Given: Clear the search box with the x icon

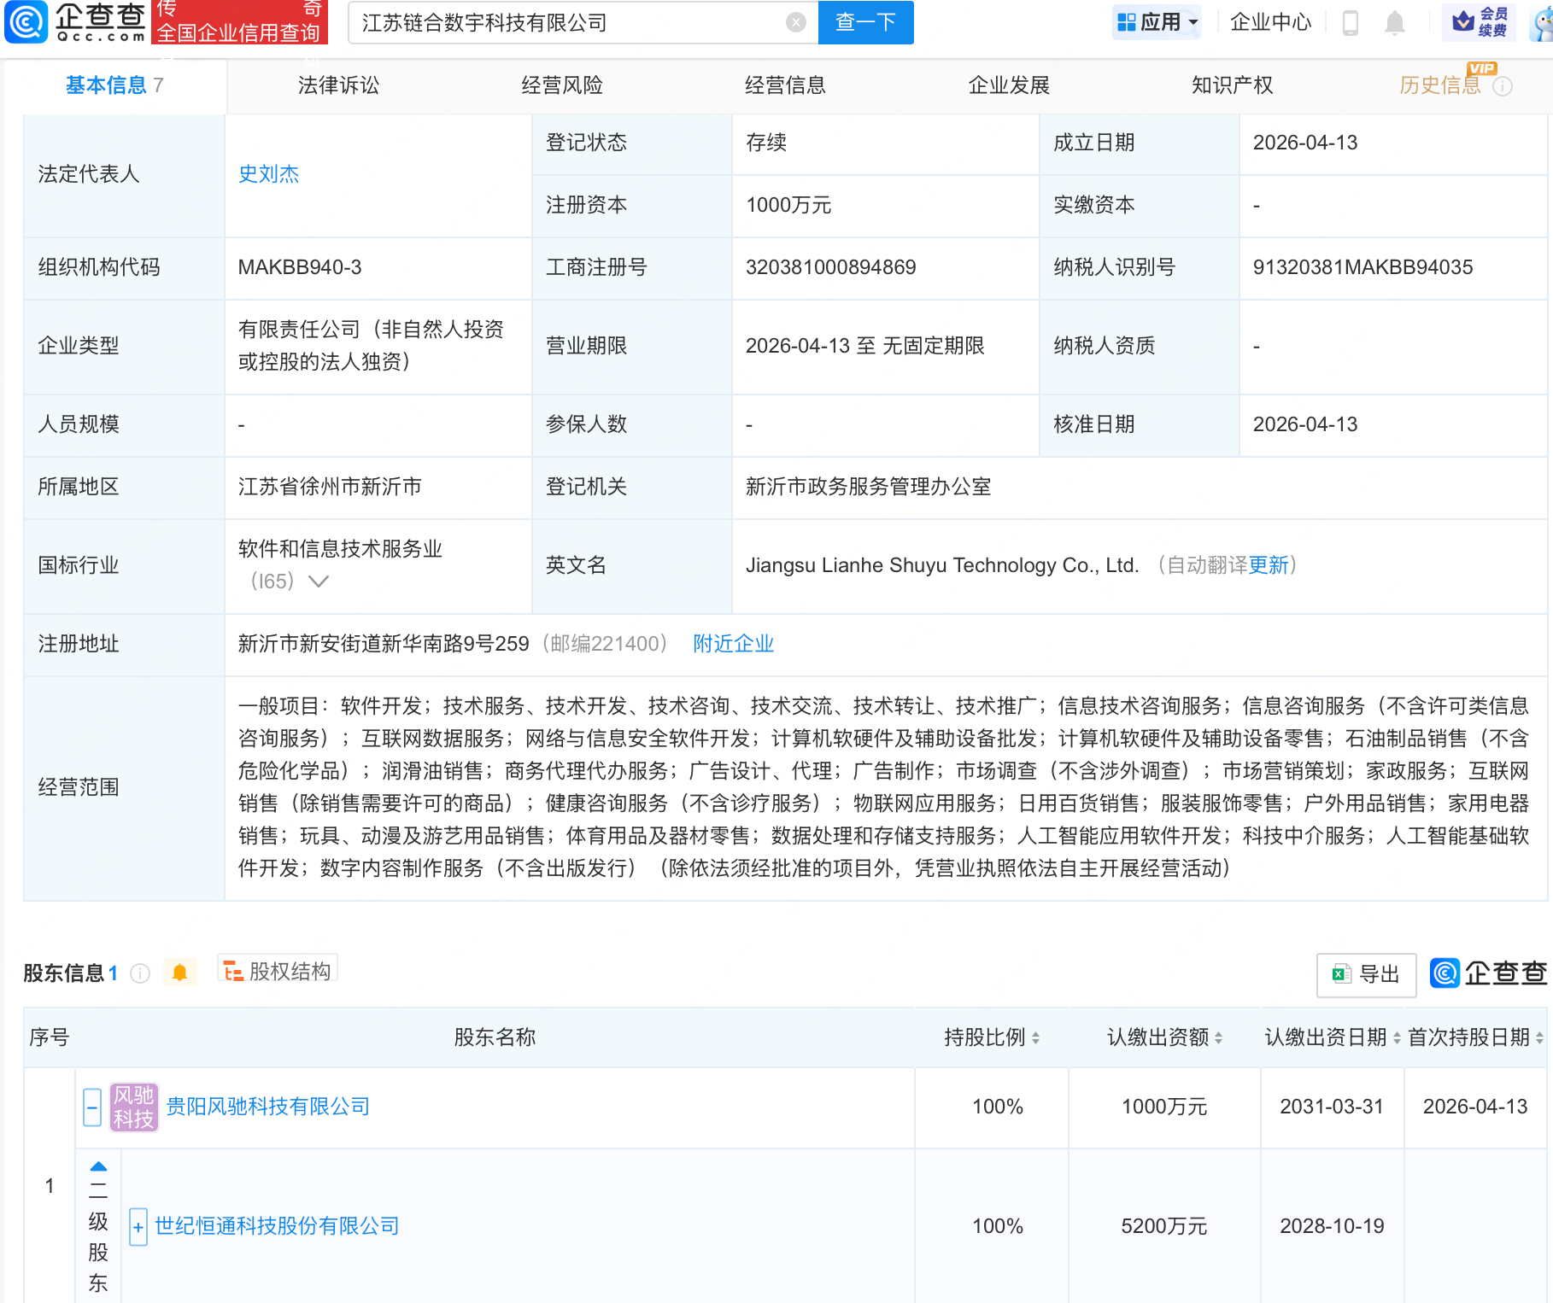Looking at the screenshot, I should click(x=795, y=23).
